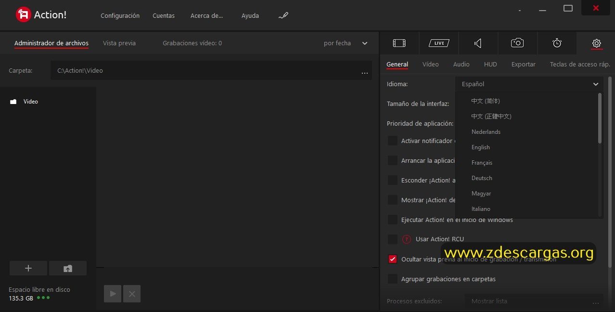Select the Exportar settings tab
This screenshot has height=312, width=615.
[x=524, y=65]
